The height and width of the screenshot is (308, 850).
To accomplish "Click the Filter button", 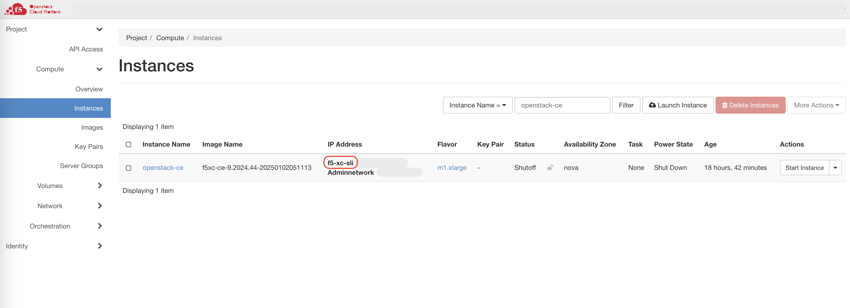I will coord(626,105).
